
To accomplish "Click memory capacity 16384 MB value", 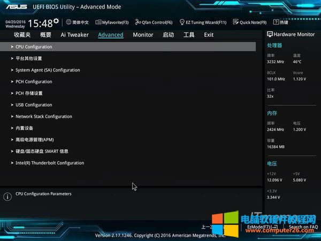I will pyautogui.click(x=276, y=147).
